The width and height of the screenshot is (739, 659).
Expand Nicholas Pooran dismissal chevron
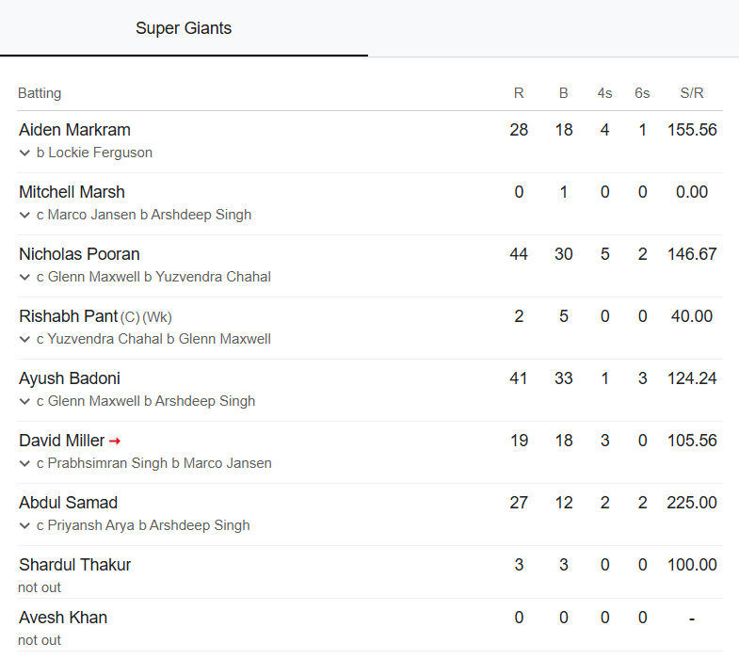tap(24, 277)
